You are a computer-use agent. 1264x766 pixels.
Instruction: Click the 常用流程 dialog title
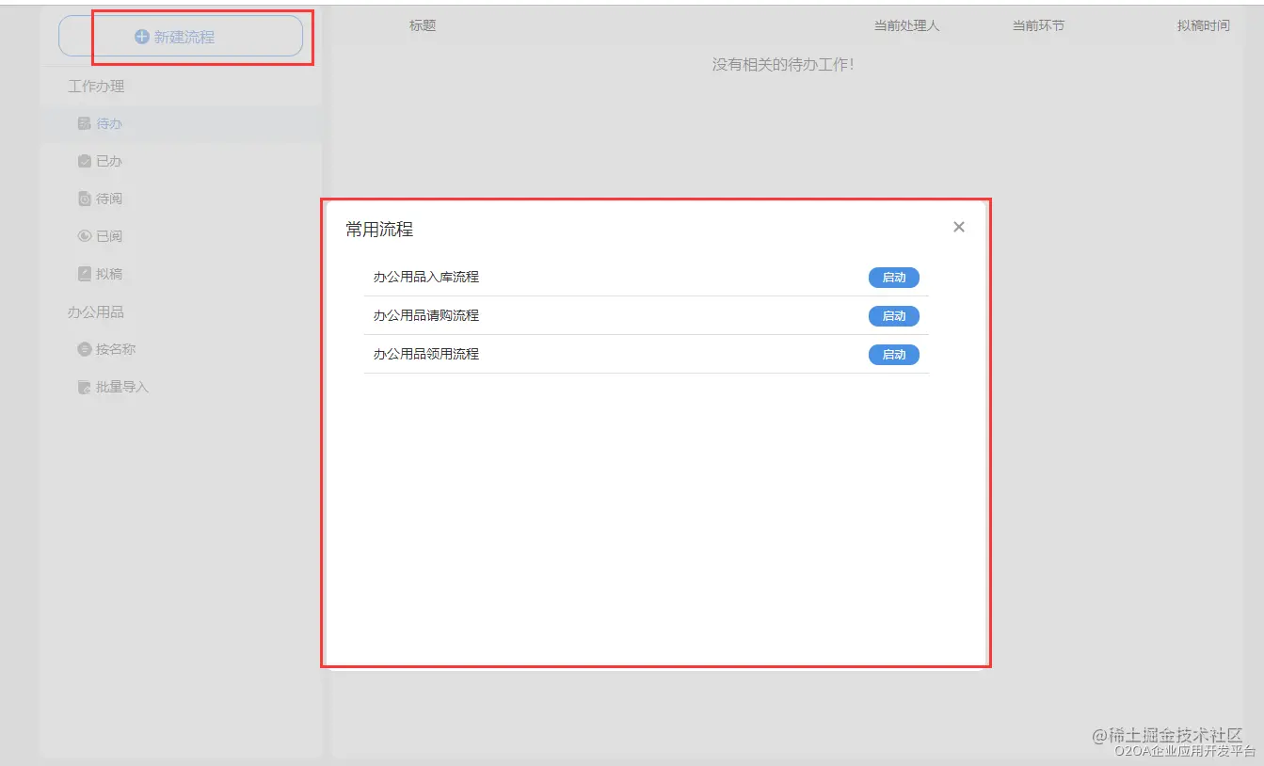pos(379,229)
